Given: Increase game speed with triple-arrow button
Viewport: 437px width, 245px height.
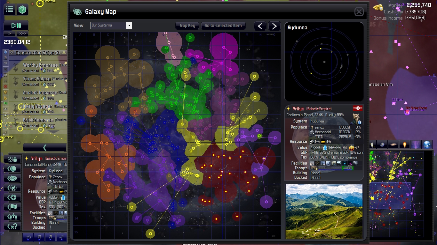Looking at the screenshot, I should tap(22, 33).
